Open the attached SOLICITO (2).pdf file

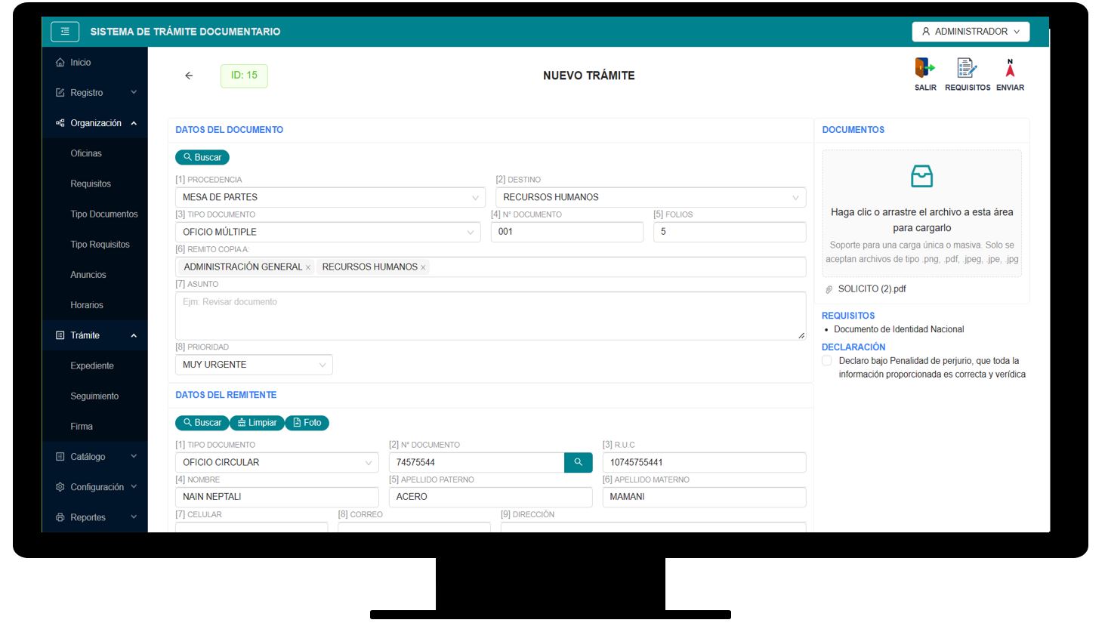[872, 289]
